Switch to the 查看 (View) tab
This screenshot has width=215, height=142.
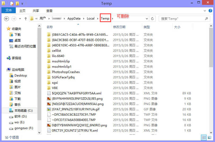(49, 11)
